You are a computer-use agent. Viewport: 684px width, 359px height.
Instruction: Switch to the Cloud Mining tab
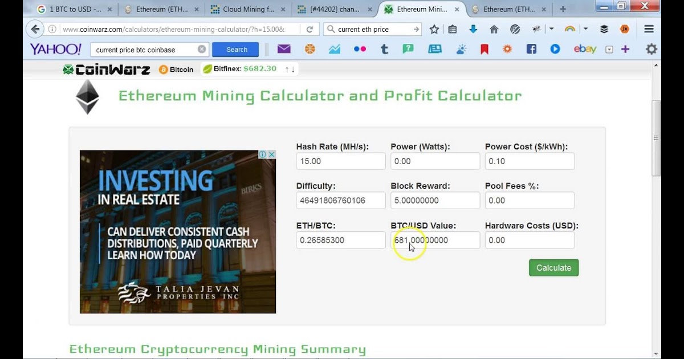click(x=249, y=9)
